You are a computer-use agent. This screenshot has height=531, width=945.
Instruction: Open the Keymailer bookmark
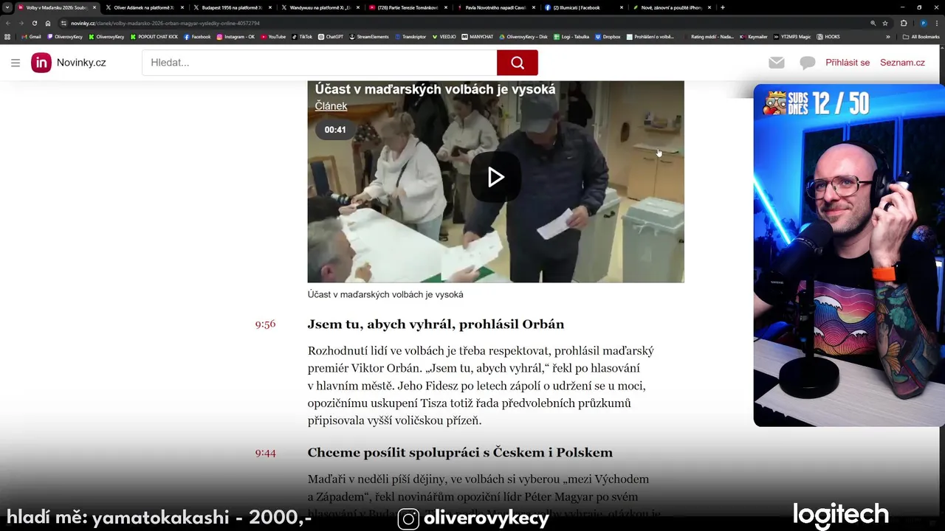754,36
